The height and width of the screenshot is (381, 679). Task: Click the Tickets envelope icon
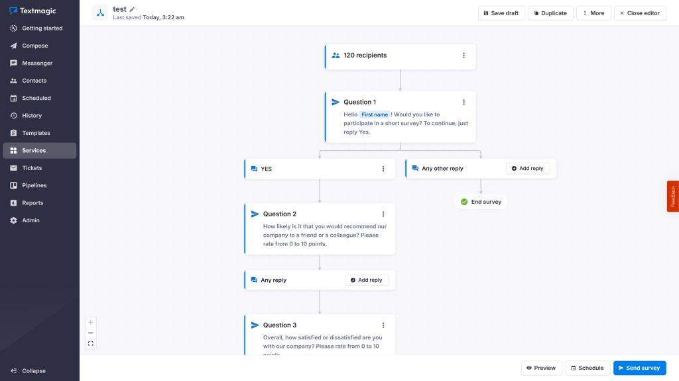pyautogui.click(x=13, y=168)
